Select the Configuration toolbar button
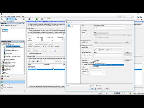 pos(10,19)
